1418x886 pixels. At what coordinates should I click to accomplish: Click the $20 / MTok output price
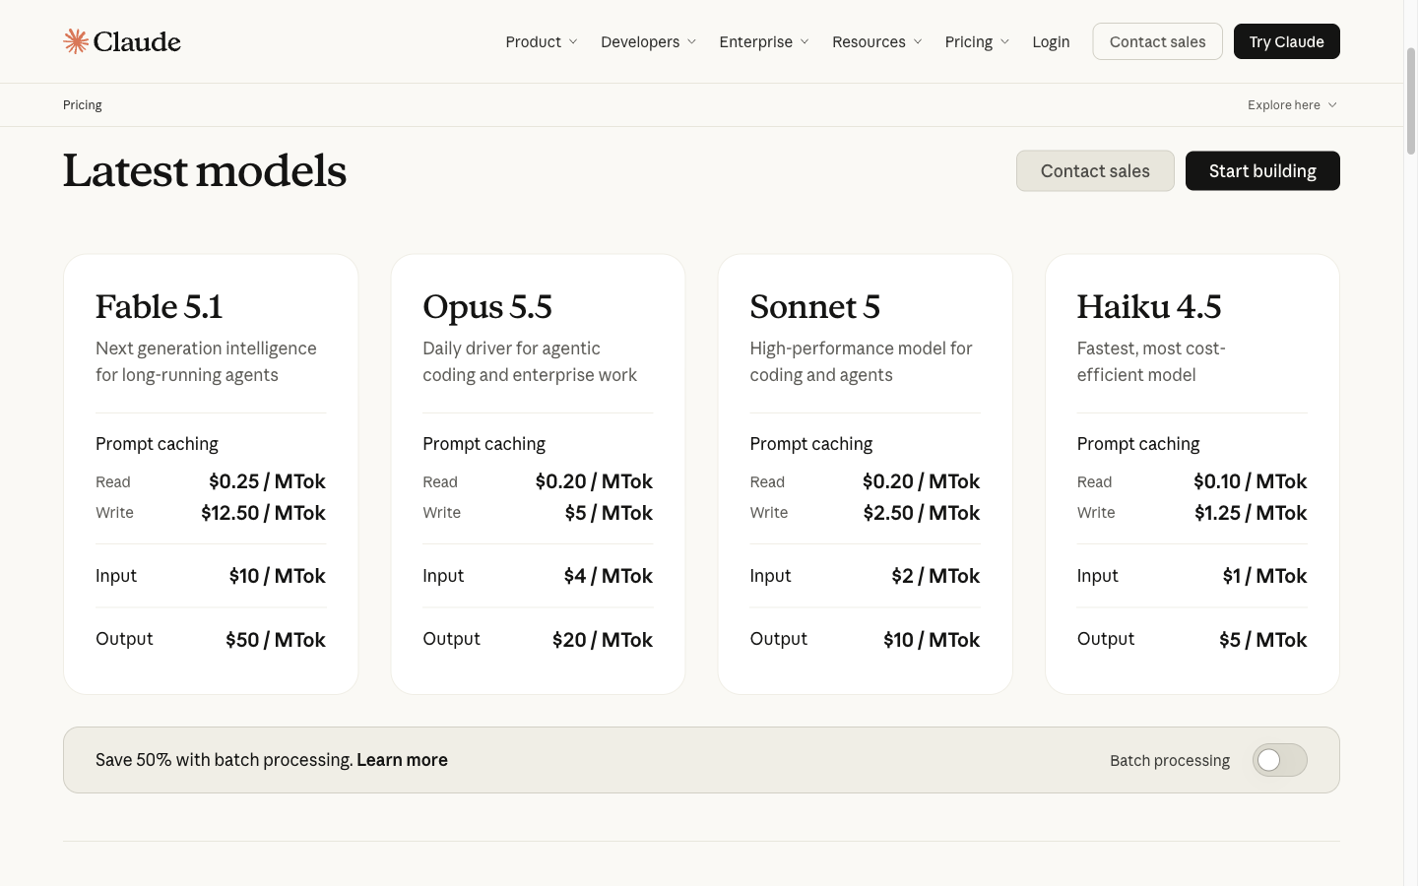coord(603,640)
